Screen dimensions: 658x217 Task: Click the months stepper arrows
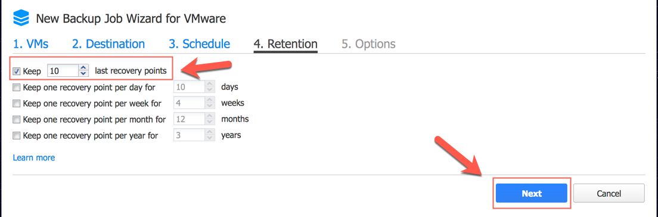pyautogui.click(x=210, y=119)
